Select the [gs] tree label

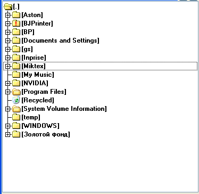point(27,49)
